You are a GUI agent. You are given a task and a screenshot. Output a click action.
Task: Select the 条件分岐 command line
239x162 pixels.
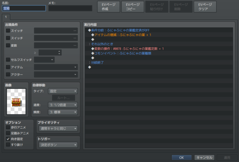(x=159, y=30)
